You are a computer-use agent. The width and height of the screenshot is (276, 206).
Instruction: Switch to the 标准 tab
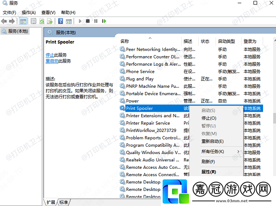pos(63,202)
